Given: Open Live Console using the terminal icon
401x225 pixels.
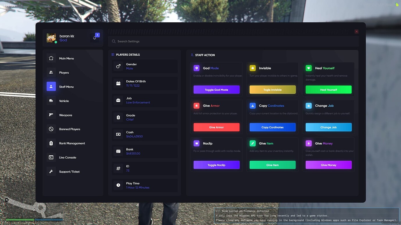Looking at the screenshot, I should [51, 157].
